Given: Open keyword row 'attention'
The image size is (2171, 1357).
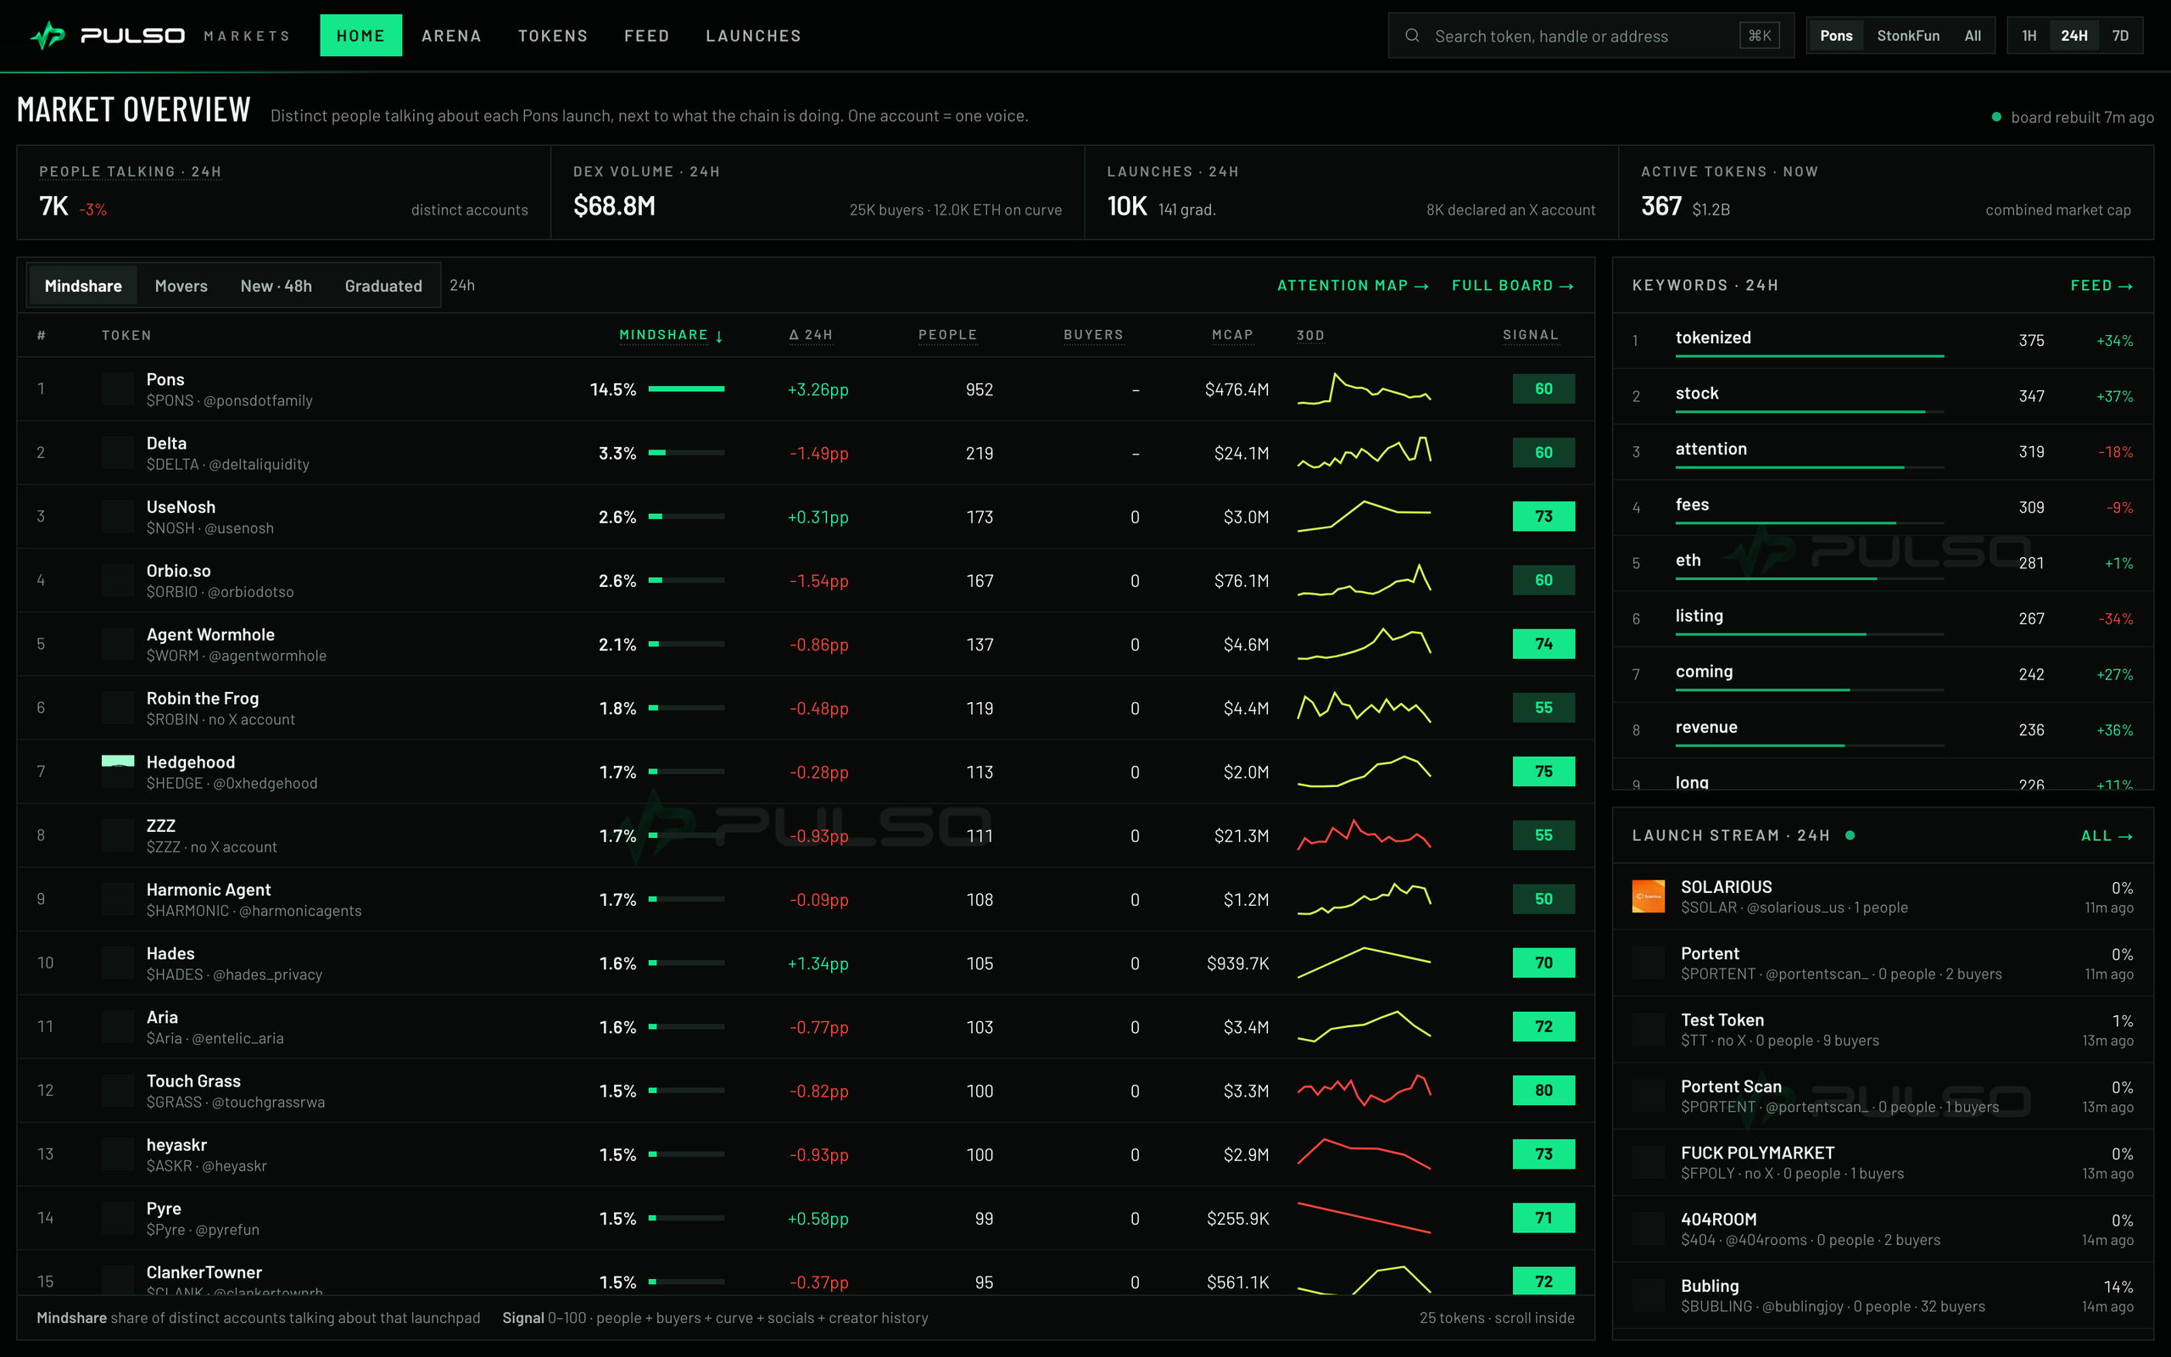Looking at the screenshot, I should (1883, 451).
